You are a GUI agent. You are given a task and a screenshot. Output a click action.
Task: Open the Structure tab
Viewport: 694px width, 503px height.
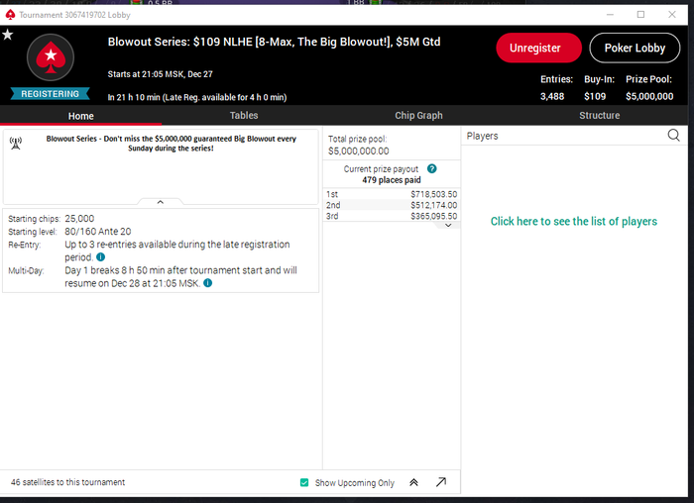coord(599,116)
